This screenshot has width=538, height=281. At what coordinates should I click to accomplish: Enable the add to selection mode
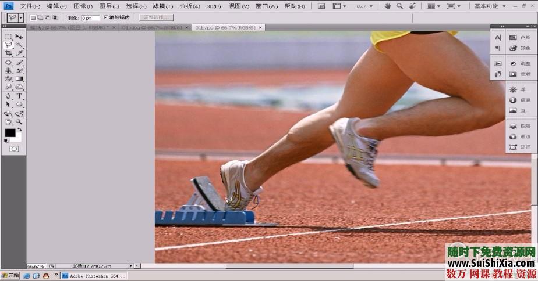coord(40,17)
